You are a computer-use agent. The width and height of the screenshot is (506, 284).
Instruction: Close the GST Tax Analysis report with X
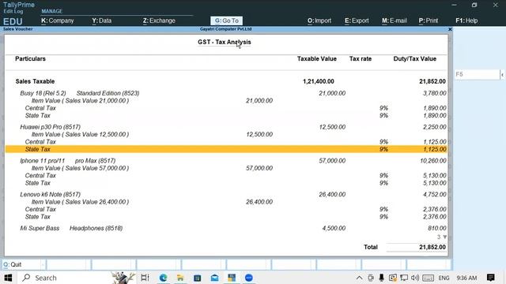point(450,29)
